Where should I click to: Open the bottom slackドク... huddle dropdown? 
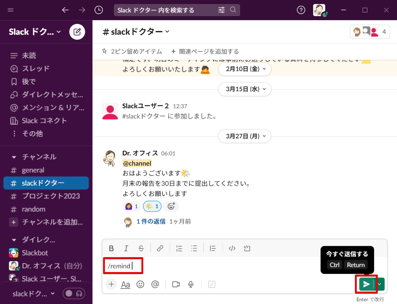click(33, 293)
